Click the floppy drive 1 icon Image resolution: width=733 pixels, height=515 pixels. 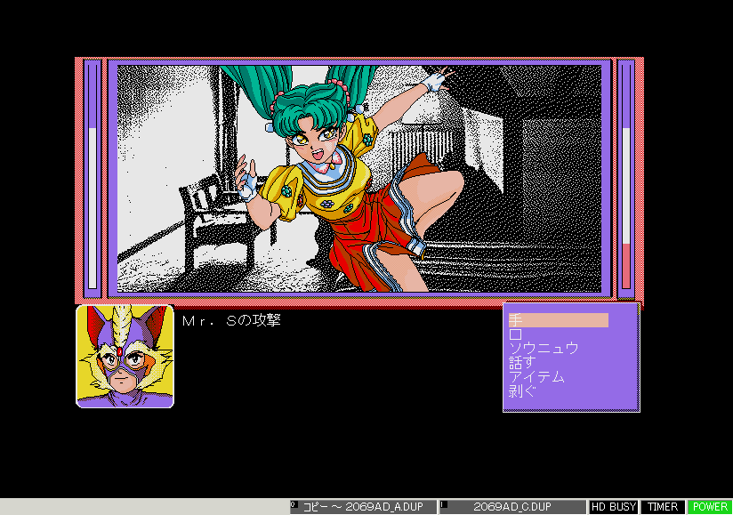coord(443,505)
